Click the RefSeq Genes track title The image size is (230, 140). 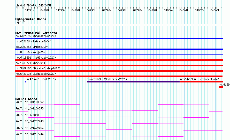[26, 99]
